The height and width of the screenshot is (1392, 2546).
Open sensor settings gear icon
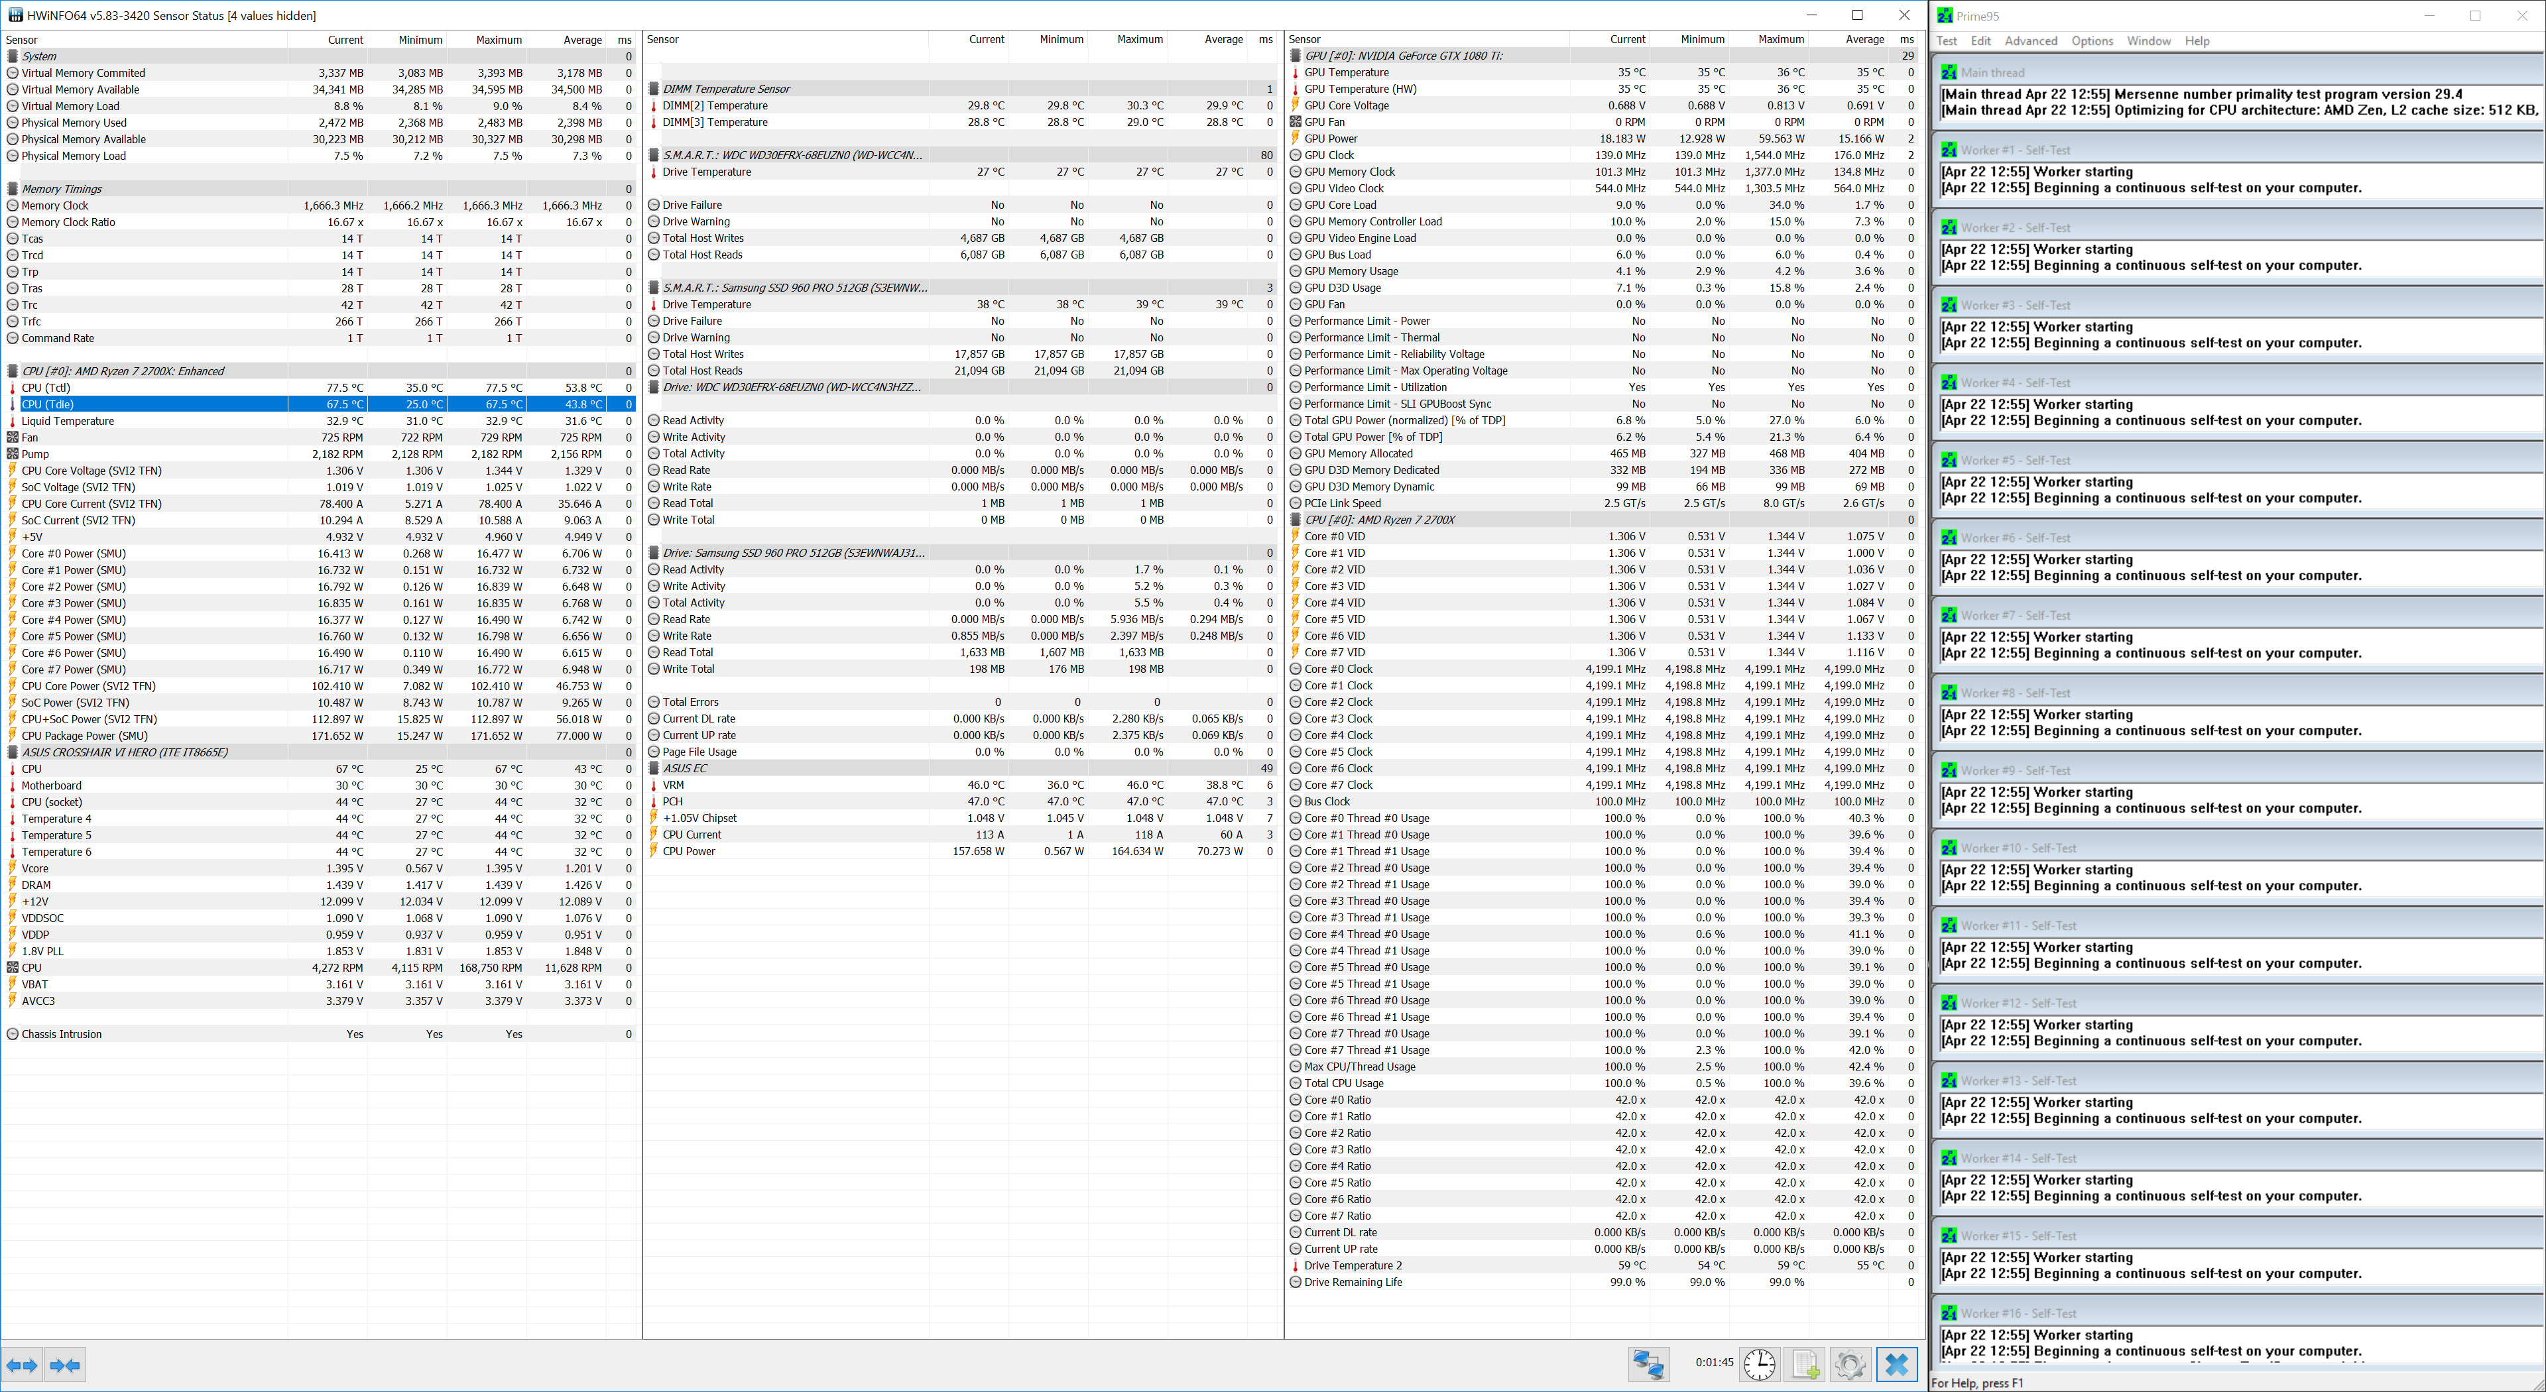click(x=1850, y=1364)
